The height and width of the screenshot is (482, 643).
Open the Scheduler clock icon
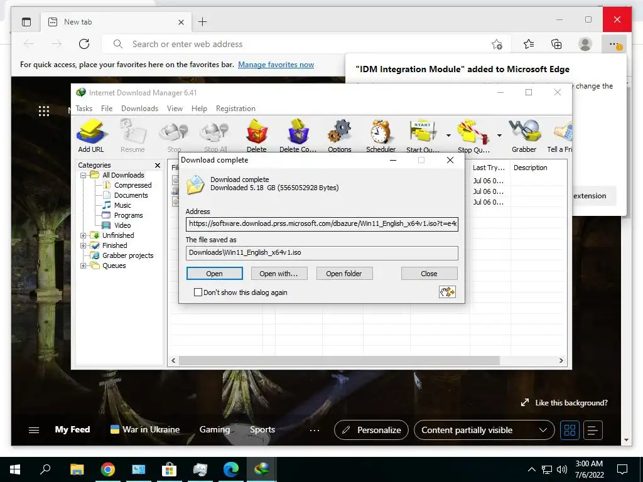pyautogui.click(x=381, y=136)
